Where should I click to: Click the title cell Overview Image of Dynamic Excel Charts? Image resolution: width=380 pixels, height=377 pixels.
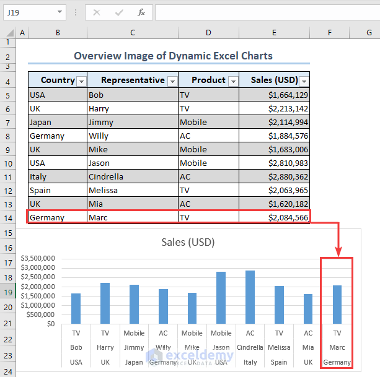pos(173,56)
